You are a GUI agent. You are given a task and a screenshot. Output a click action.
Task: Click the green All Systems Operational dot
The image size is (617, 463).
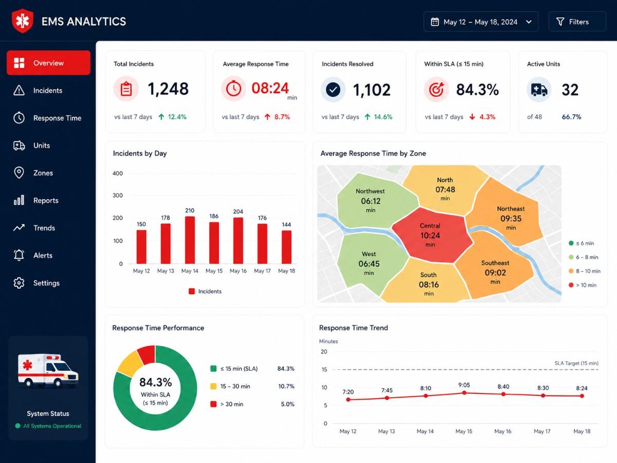coord(18,426)
